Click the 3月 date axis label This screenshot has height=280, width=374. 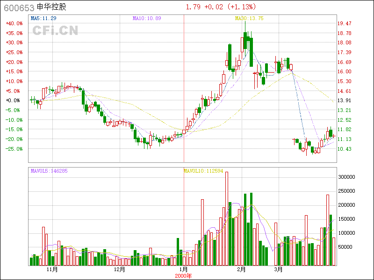click(278, 270)
